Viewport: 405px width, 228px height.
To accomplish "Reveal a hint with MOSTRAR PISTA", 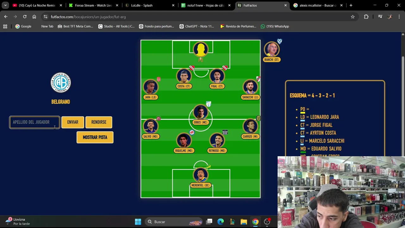I will (95, 137).
